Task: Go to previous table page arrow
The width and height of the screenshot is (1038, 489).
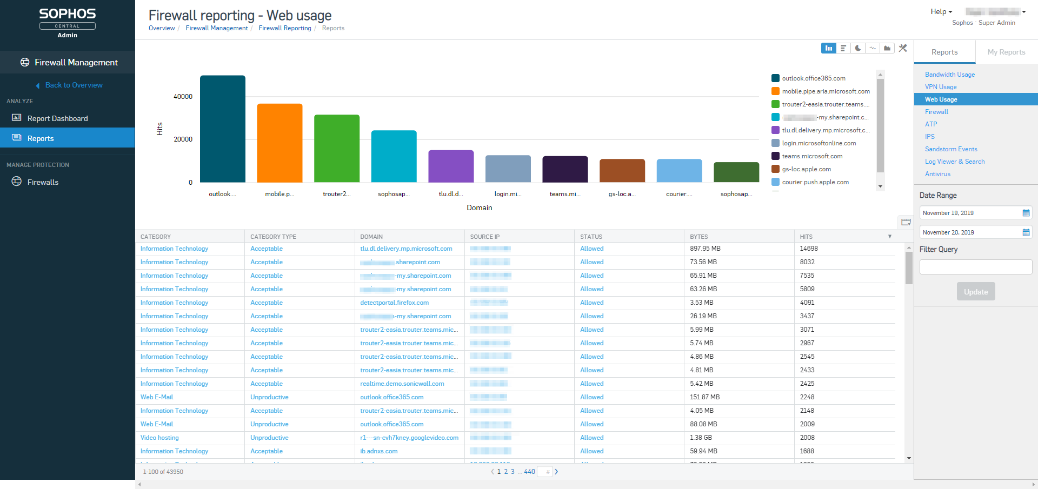Action: coord(493,472)
